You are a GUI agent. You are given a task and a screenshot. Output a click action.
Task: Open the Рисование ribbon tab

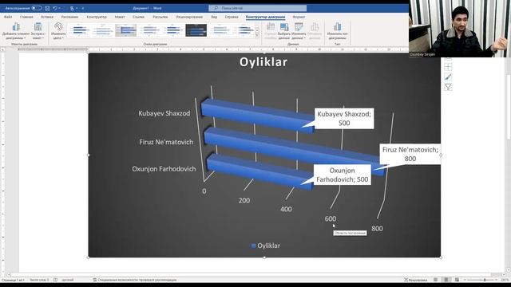(x=69, y=17)
